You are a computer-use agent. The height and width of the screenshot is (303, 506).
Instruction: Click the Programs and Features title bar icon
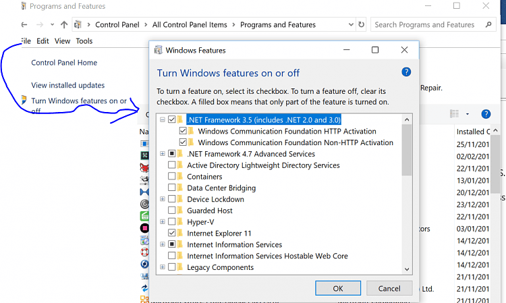[x=24, y=6]
